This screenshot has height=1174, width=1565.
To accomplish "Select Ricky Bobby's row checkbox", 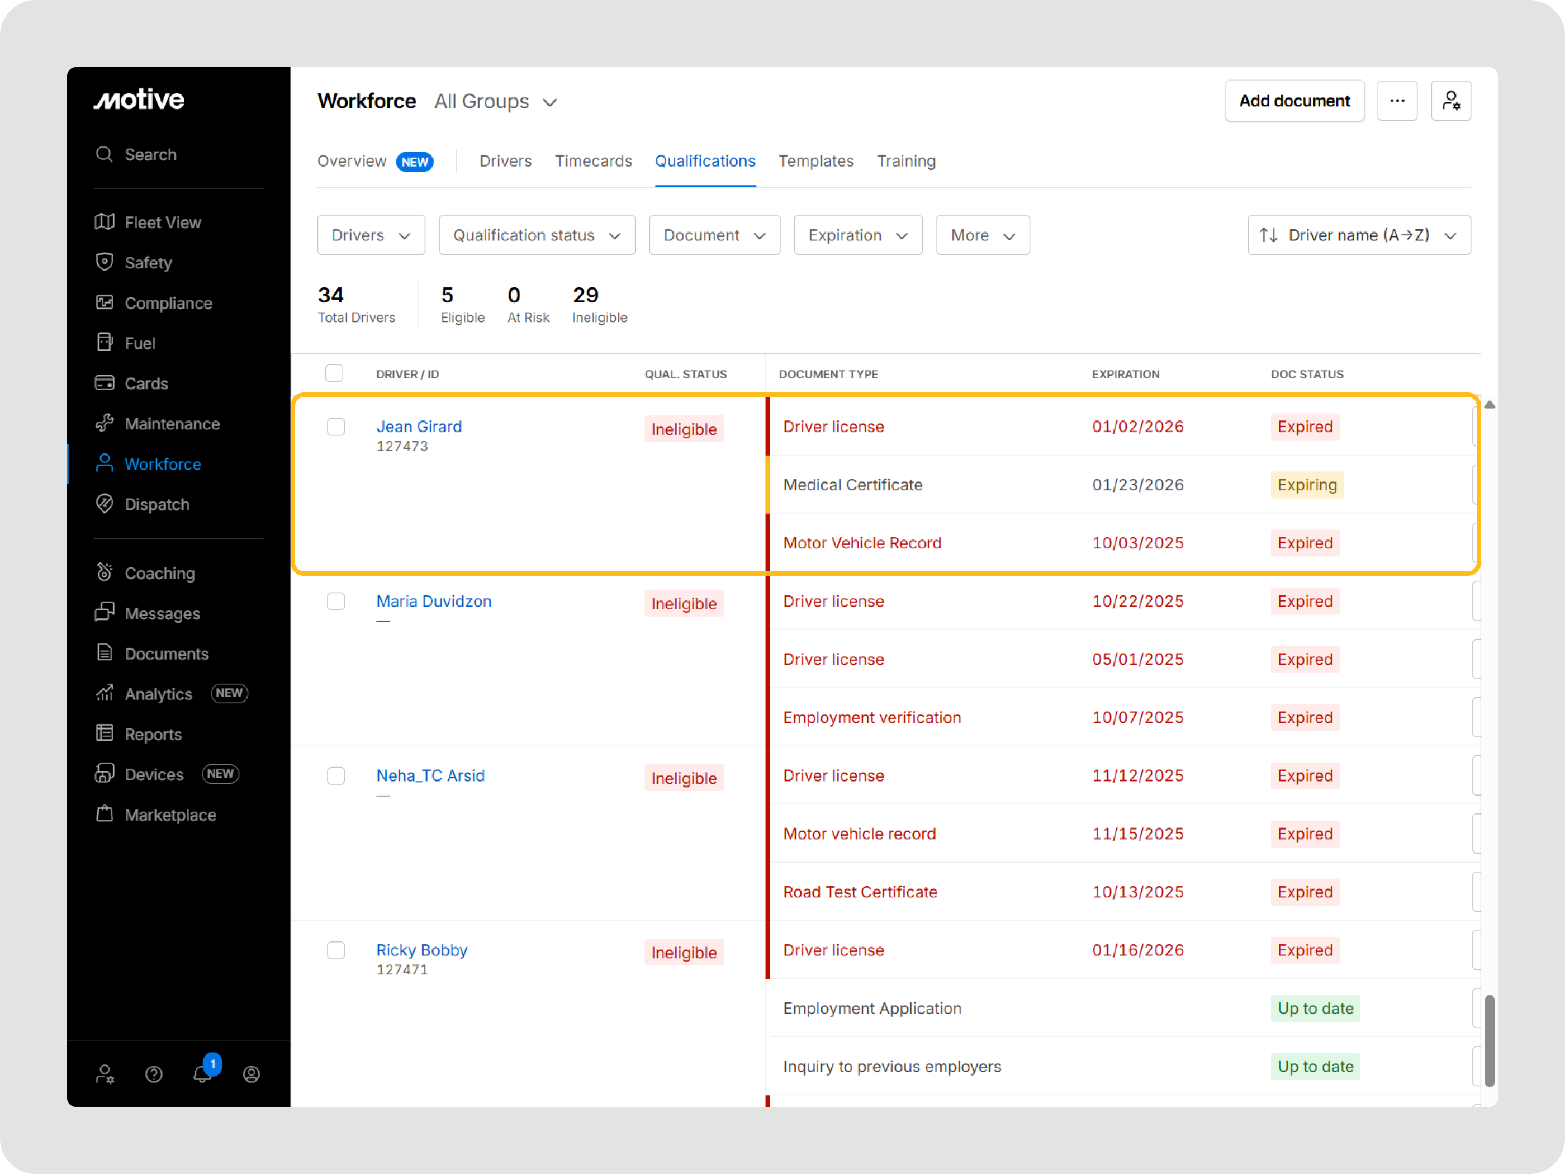I will [336, 950].
